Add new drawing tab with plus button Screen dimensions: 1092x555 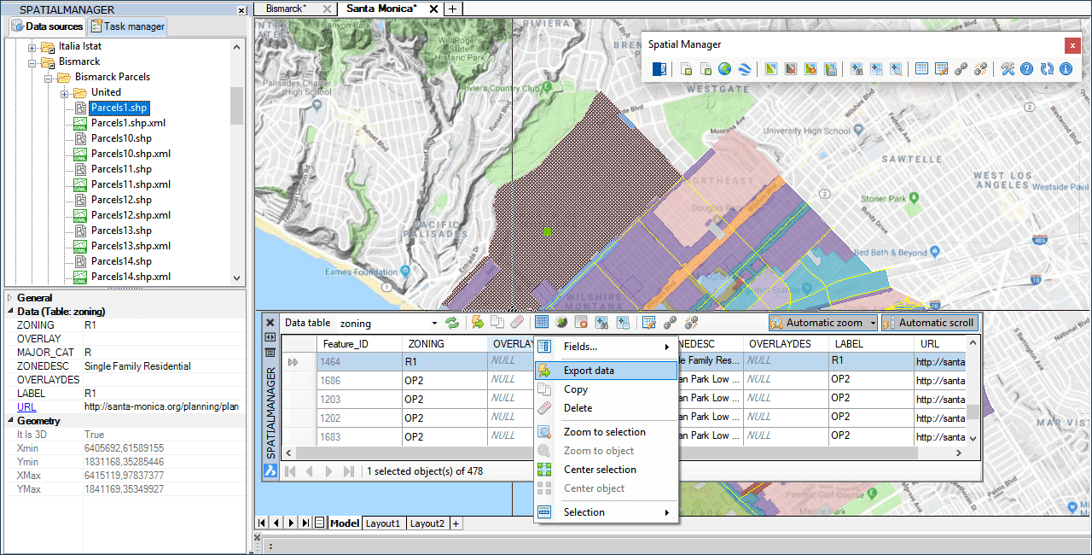(x=452, y=9)
